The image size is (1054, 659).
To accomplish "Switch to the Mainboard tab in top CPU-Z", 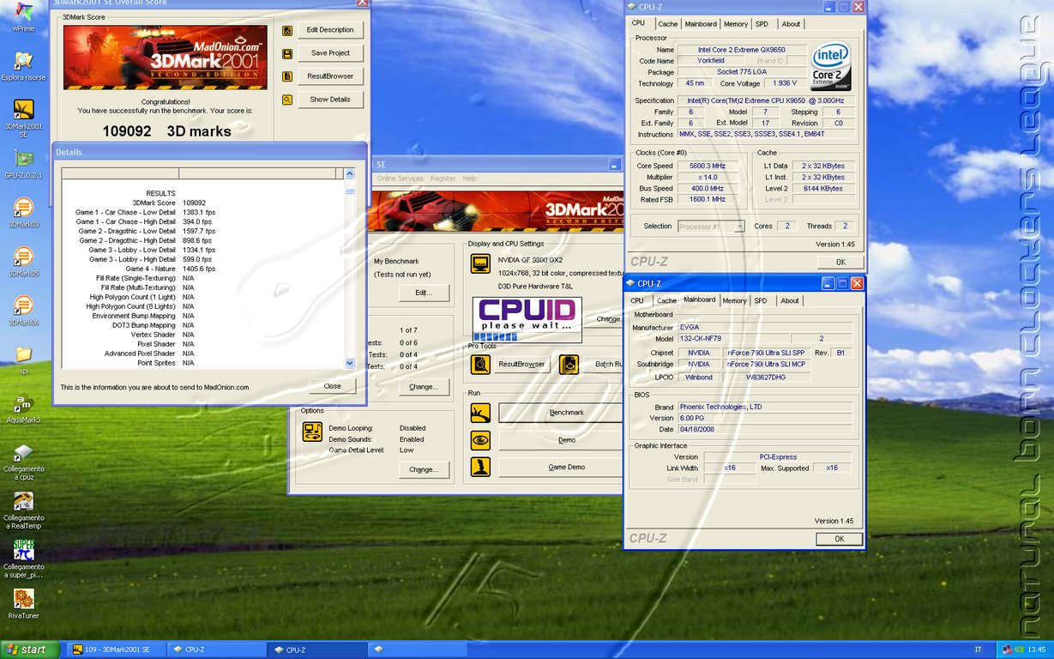I will 701,24.
